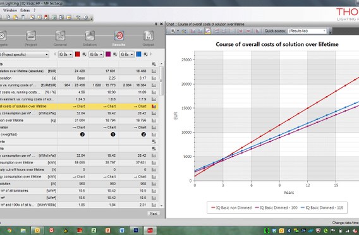
Task: Click the yellow folder toolbar icon left of the tools icon
Action: (69, 18)
